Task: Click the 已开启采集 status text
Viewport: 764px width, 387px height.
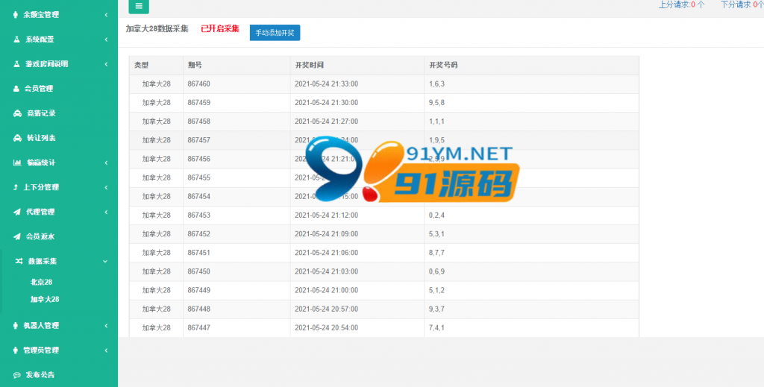Action: pyautogui.click(x=220, y=29)
